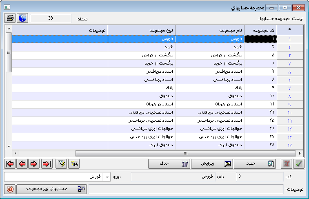309x199 pixels.
Task: Sort by نوع مجموعه column header
Action: tap(142, 30)
